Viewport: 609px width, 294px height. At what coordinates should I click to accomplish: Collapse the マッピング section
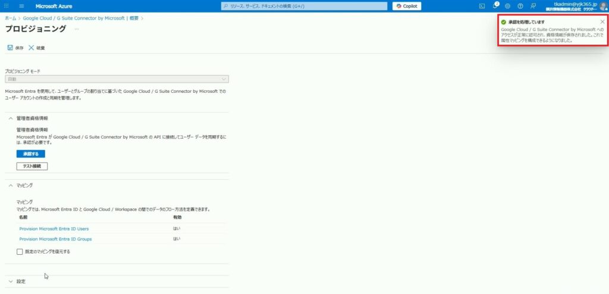tap(11, 186)
